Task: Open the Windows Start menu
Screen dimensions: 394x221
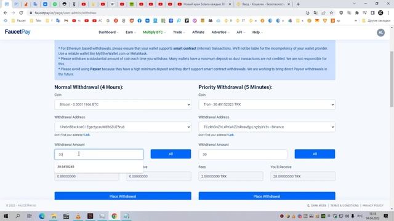Action: [x=6, y=216]
